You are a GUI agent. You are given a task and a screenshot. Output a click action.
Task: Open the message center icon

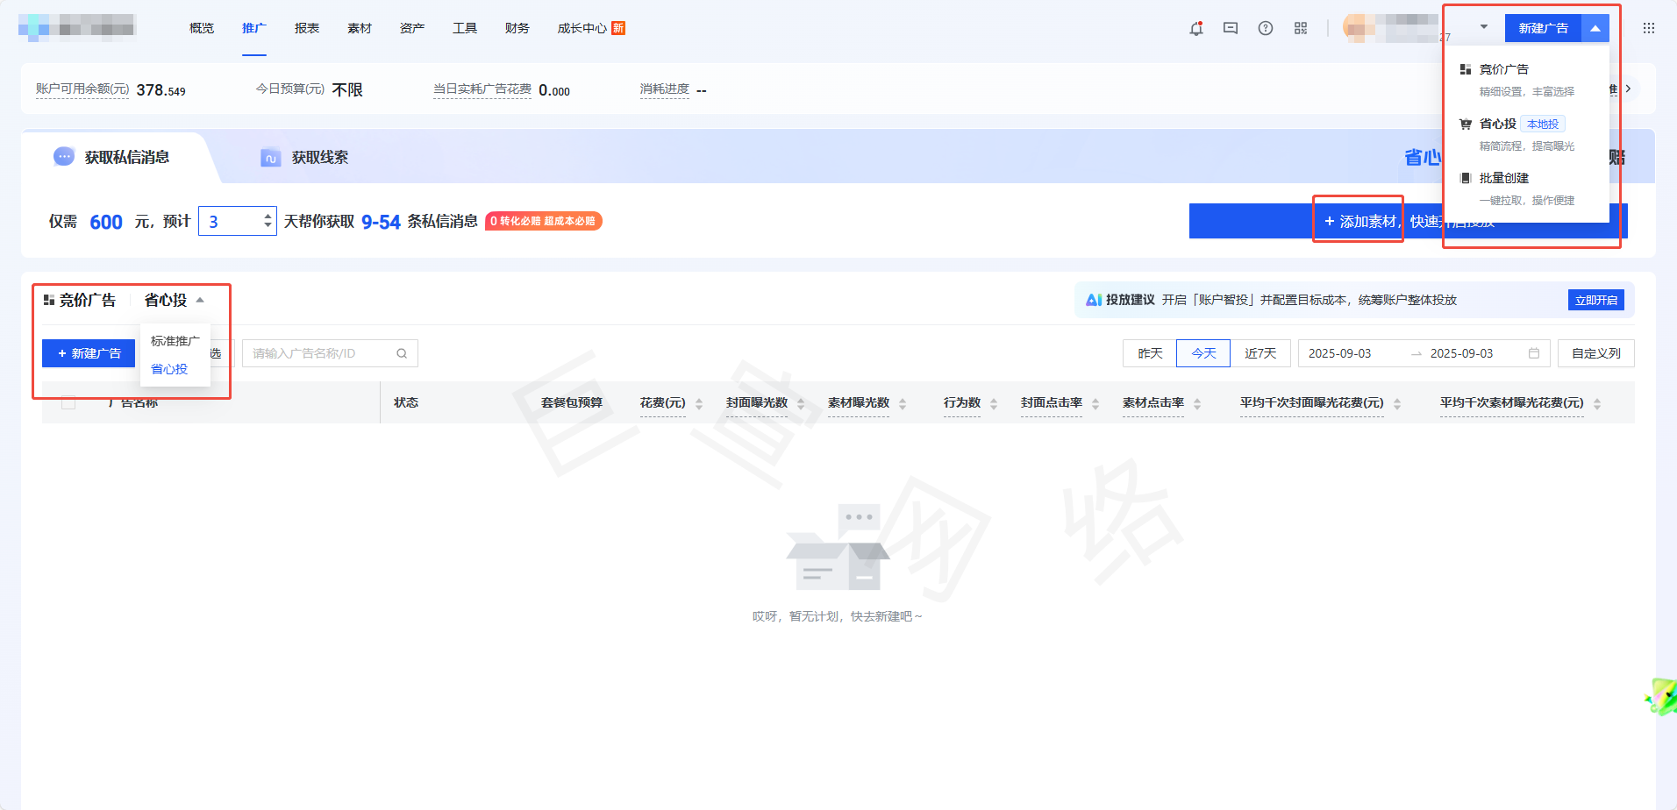pos(1230,28)
